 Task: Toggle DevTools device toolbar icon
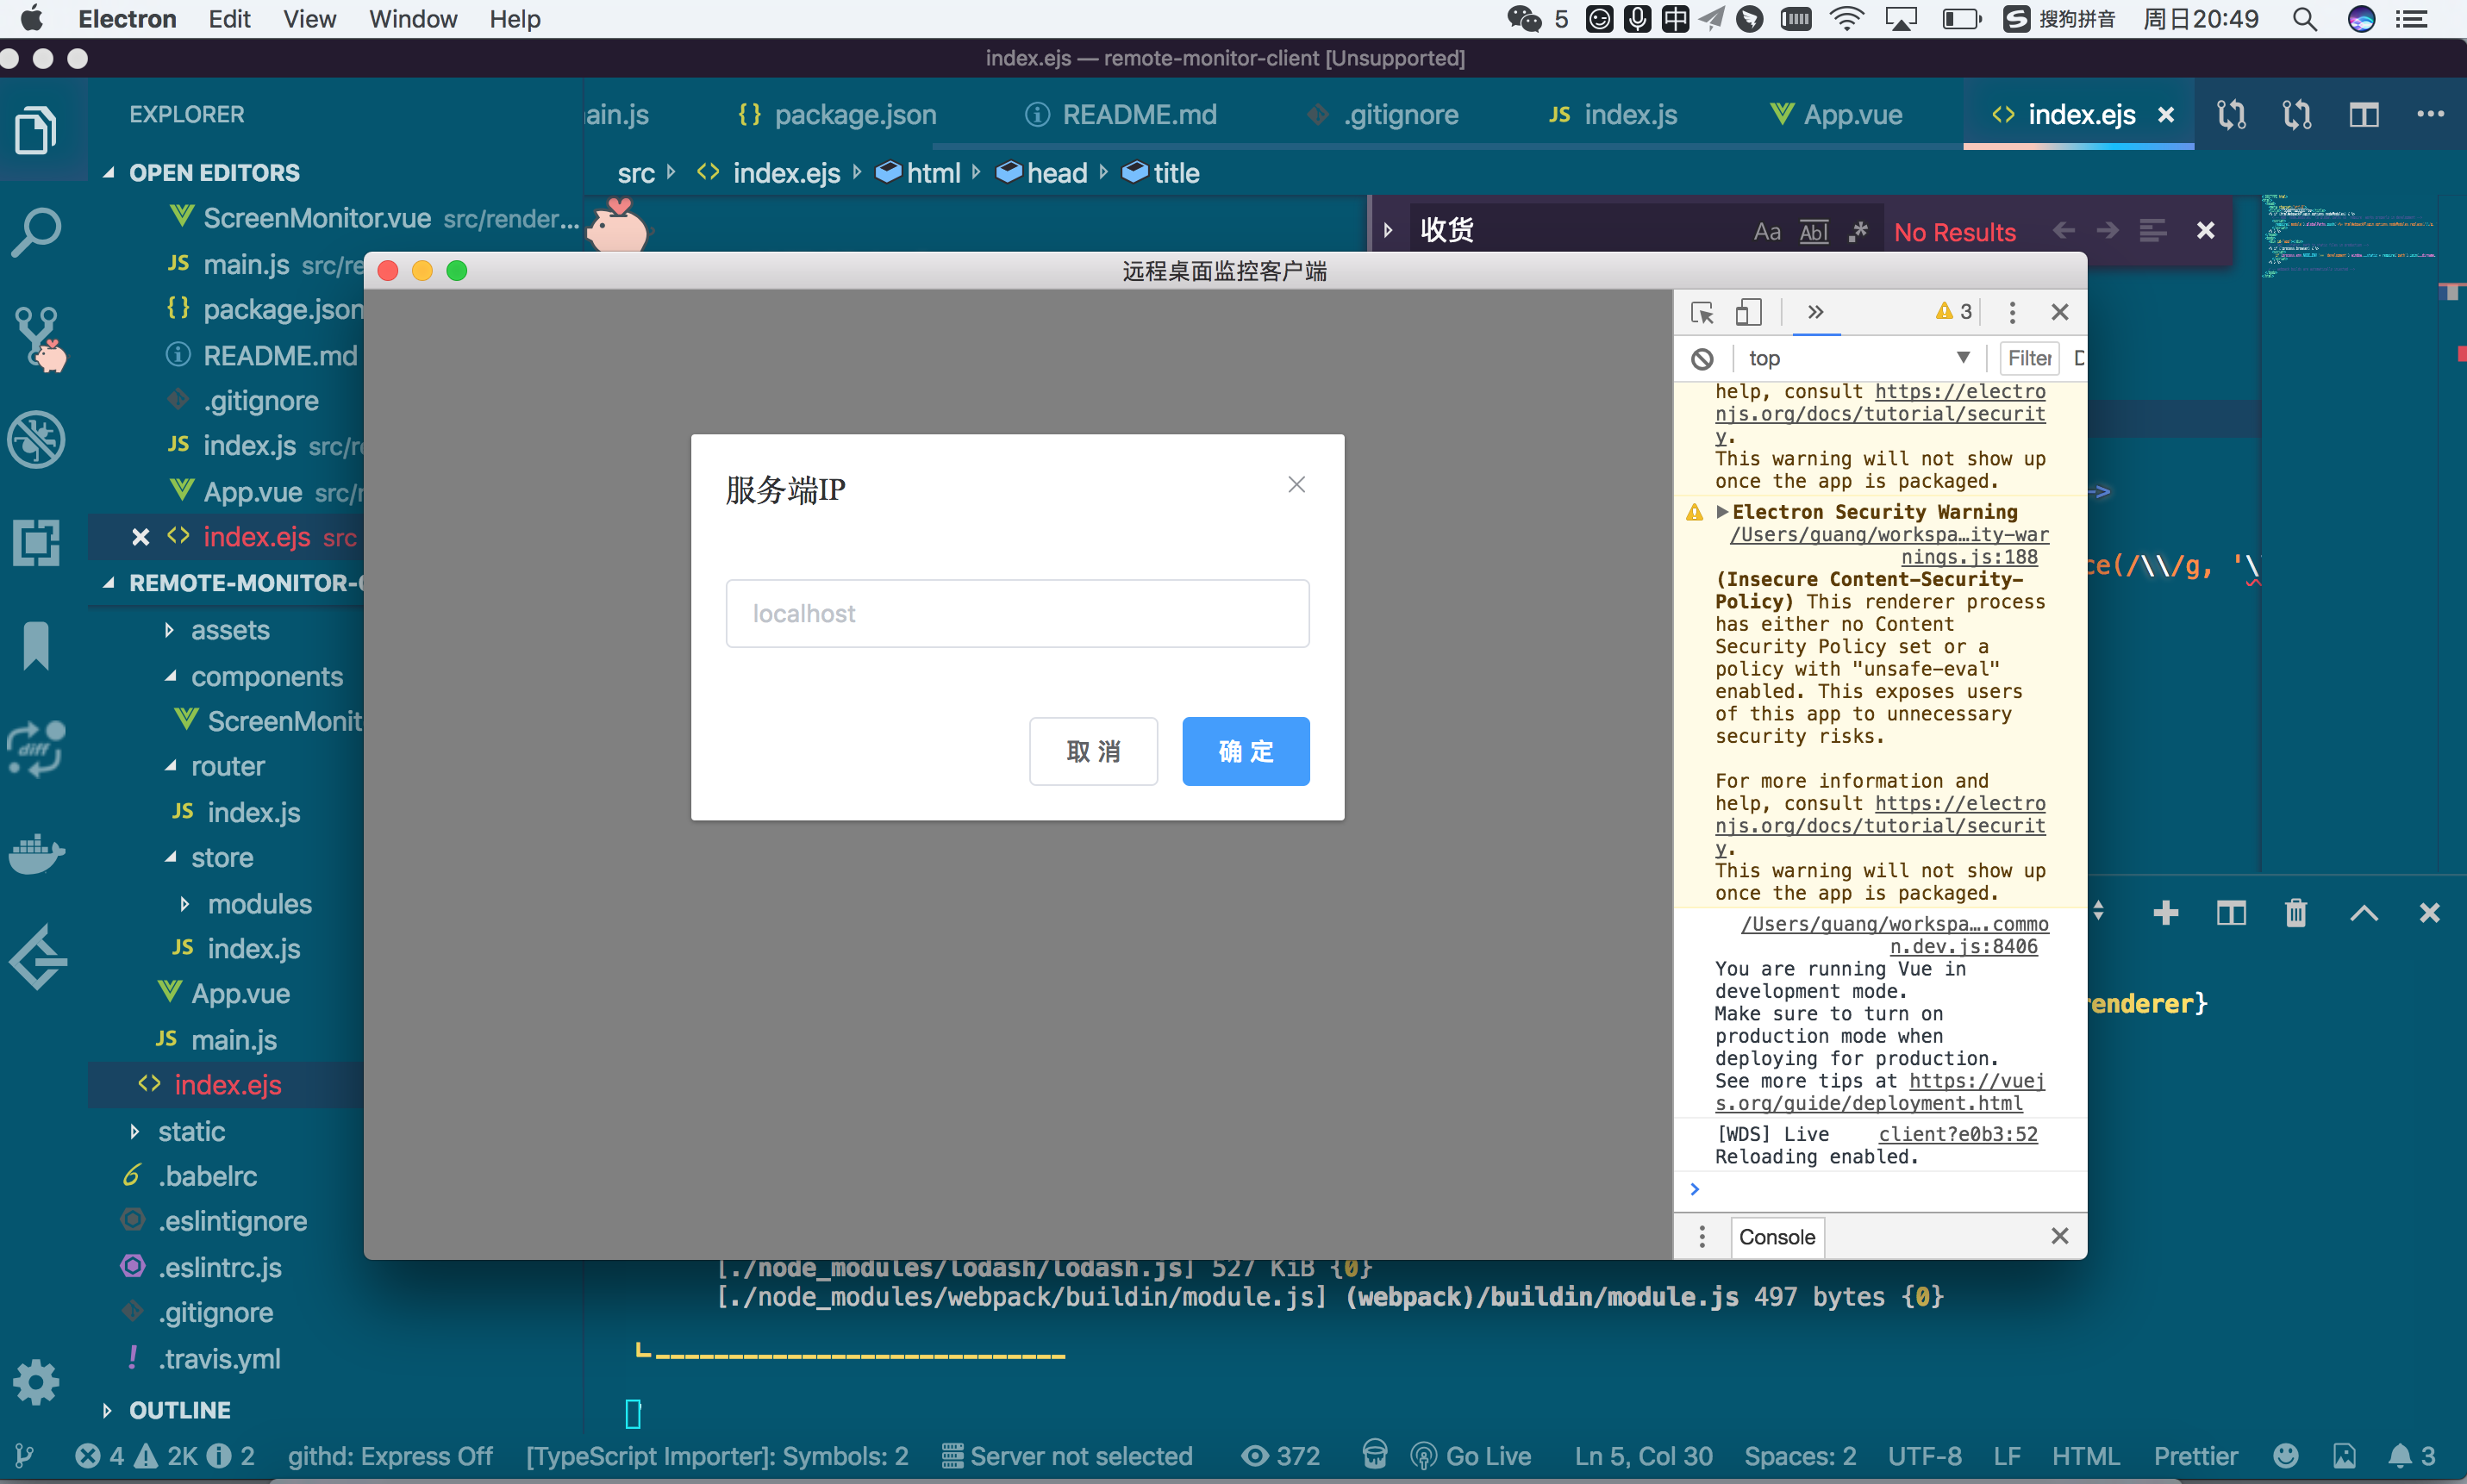1748,313
